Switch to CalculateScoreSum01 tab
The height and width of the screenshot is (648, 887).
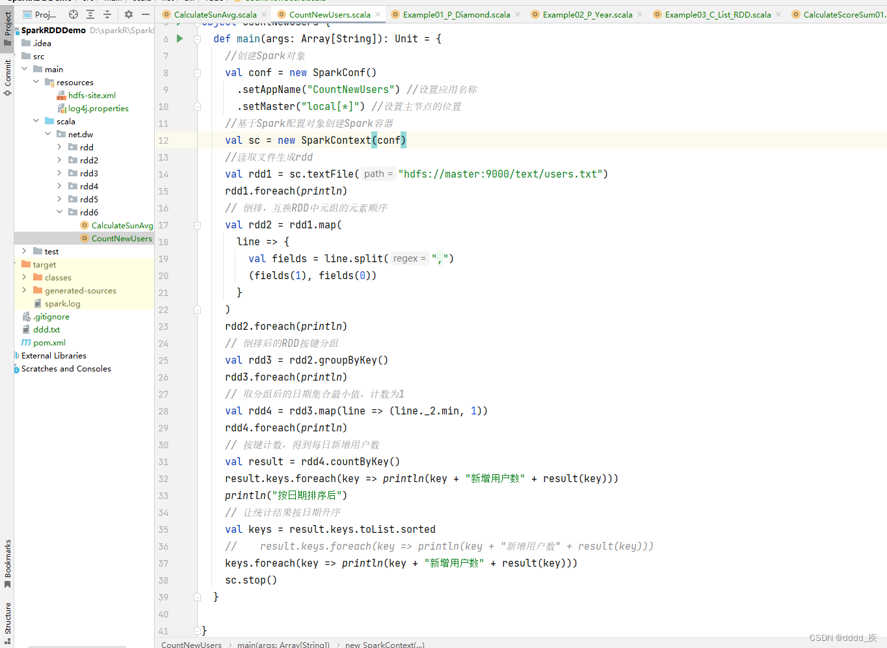click(x=838, y=14)
